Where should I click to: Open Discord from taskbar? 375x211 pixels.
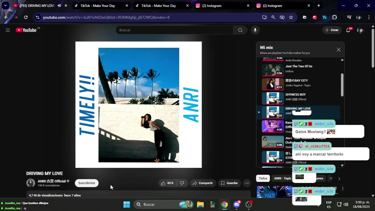pos(237,205)
